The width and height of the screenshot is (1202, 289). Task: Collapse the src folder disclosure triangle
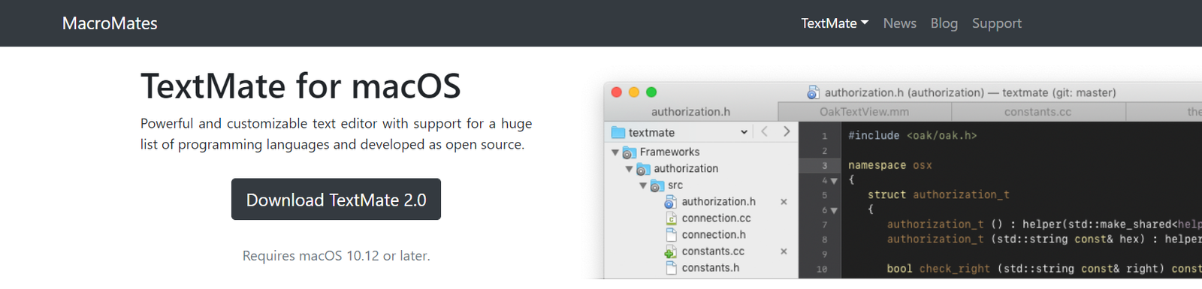point(643,185)
